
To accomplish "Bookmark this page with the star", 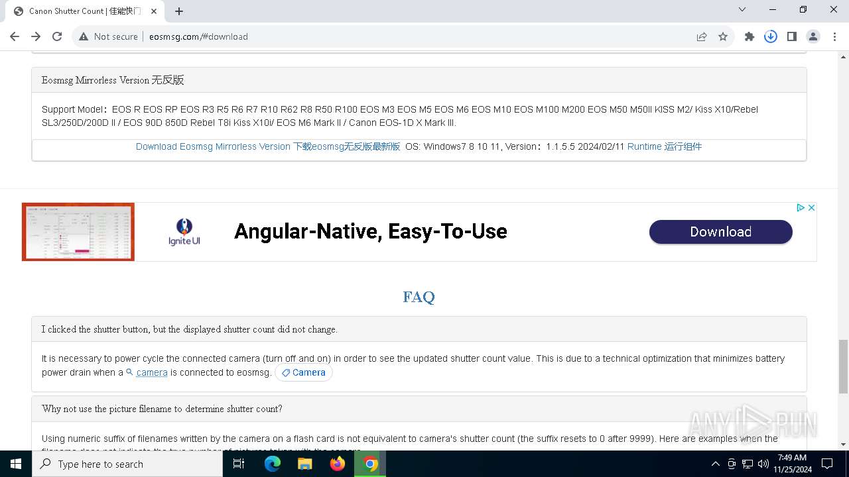I will (723, 36).
